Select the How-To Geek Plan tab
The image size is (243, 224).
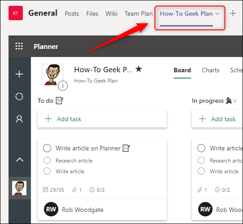[x=186, y=13]
